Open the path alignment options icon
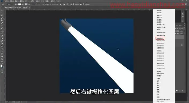 pos(64,4)
